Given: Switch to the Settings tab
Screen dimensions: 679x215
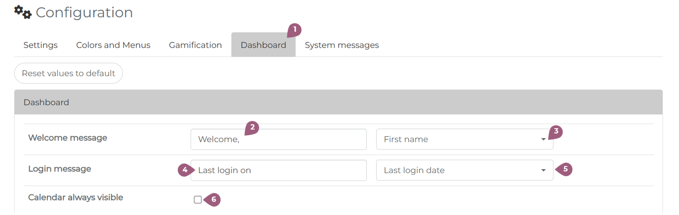Looking at the screenshot, I should [41, 45].
